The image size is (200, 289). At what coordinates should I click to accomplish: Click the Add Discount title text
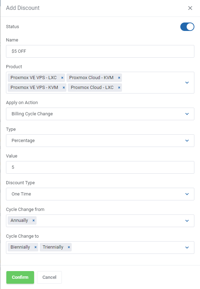click(x=23, y=8)
